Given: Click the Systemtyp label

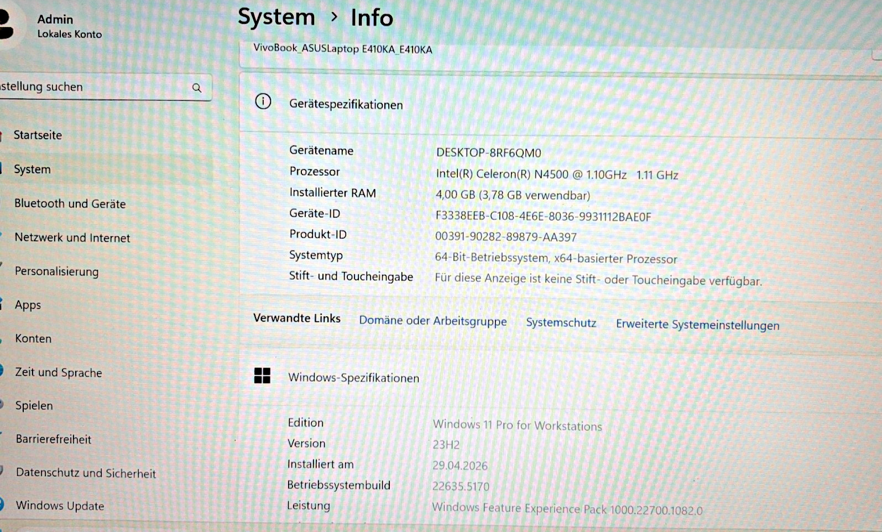Looking at the screenshot, I should 316,255.
